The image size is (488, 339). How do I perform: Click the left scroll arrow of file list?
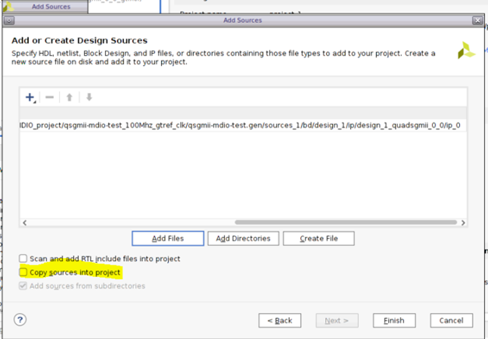pos(24,223)
